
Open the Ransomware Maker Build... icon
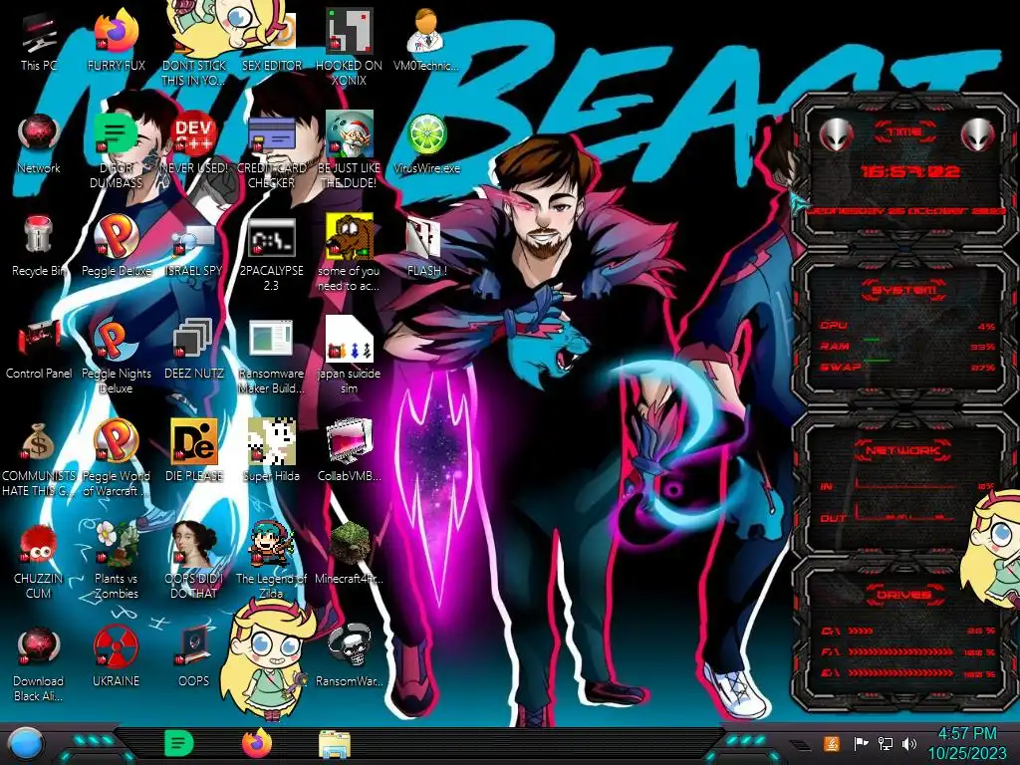tap(272, 356)
